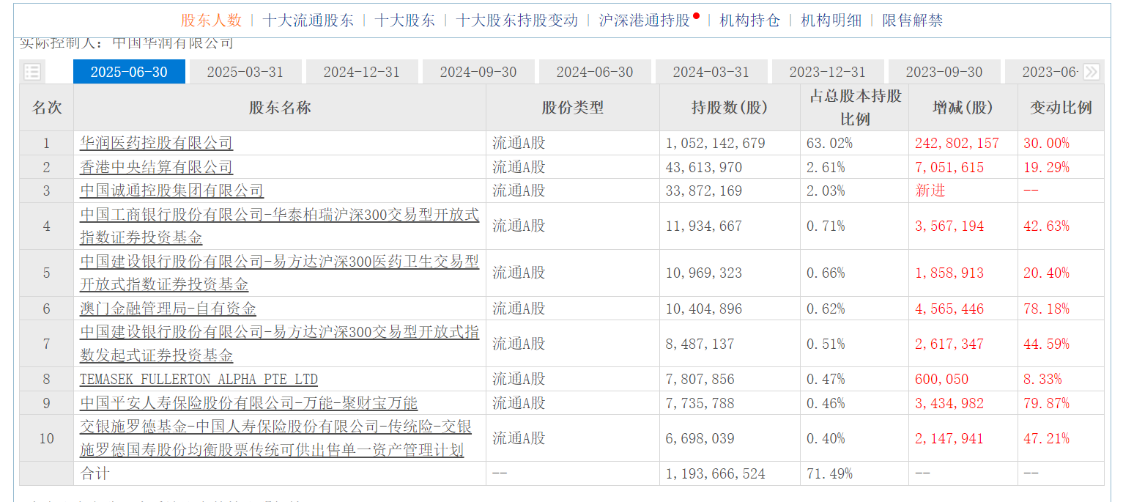Click the 变动比例 column header
1134x502 pixels.
coord(1061,108)
